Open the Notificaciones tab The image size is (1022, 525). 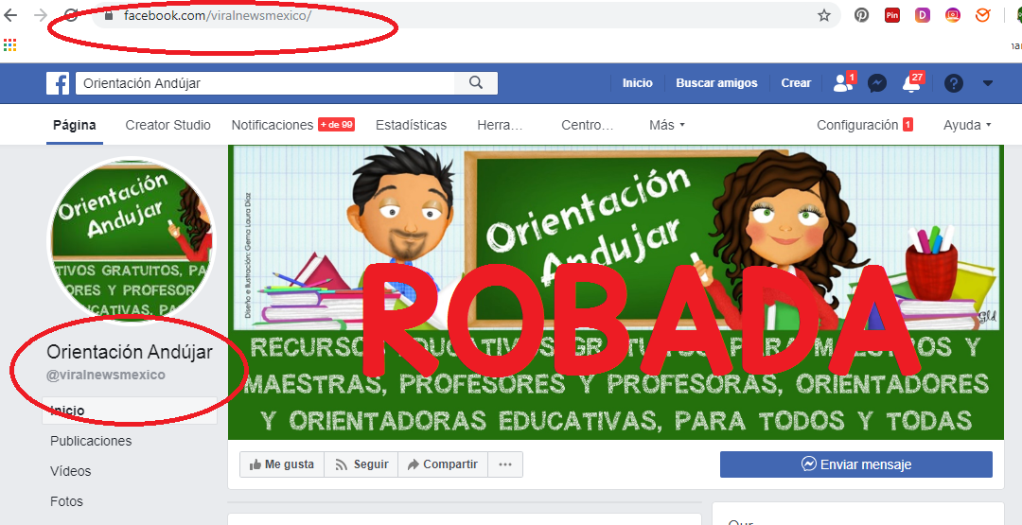(292, 125)
